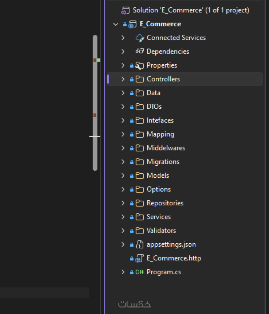Select the Middelwares folder
The image size is (269, 314).
click(185, 148)
